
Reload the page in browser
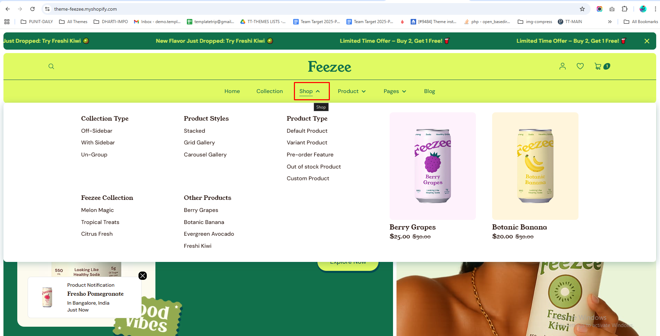point(32,9)
